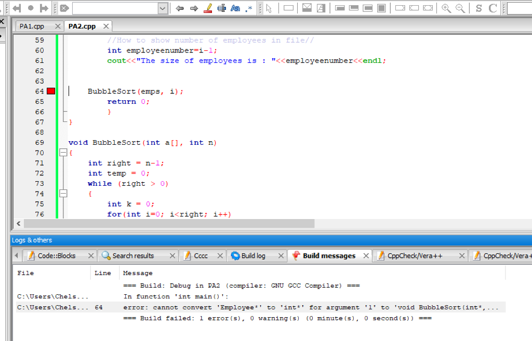Go to previous search match arrow
The height and width of the screenshot is (341, 532).
point(180,8)
